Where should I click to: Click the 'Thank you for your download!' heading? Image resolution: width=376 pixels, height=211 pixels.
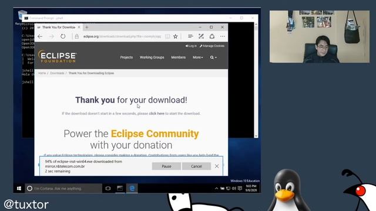[x=131, y=100]
